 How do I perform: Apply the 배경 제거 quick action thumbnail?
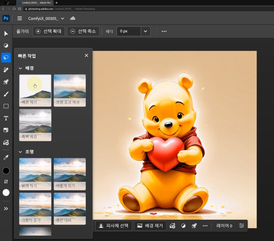35,91
